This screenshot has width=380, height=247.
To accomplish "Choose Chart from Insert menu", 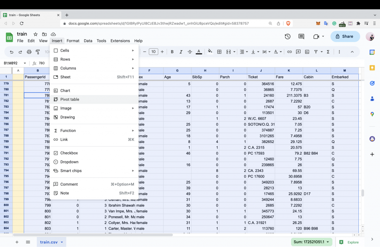I will coord(94,91).
